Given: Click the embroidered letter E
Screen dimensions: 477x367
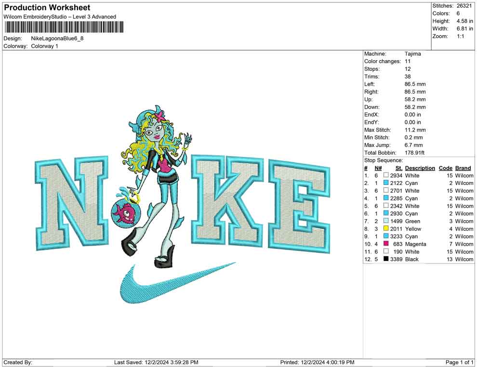Looking at the screenshot, I should (299, 207).
